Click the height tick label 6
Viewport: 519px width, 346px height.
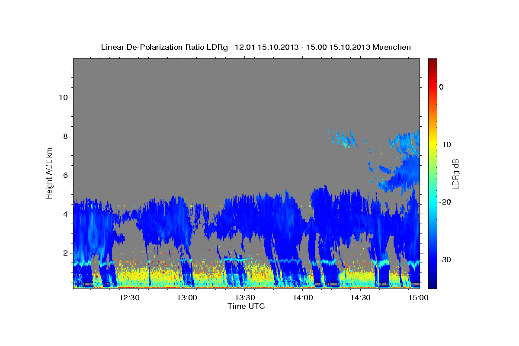(66, 175)
